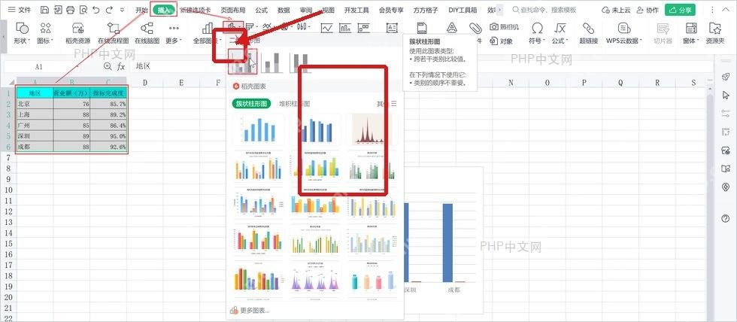This screenshot has height=322, width=737.
Task: Open the 全部图表 all charts button
Action: (x=206, y=33)
